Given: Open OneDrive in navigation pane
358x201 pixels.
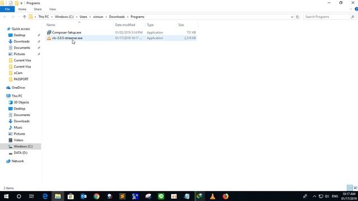Looking at the screenshot, I should pos(18,88).
